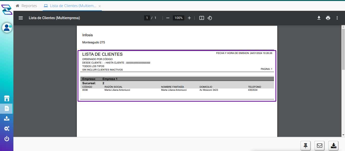Viewport: 345px width, 151px height.
Task: Open settings gears in sidebar
Action: pyautogui.click(x=7, y=129)
